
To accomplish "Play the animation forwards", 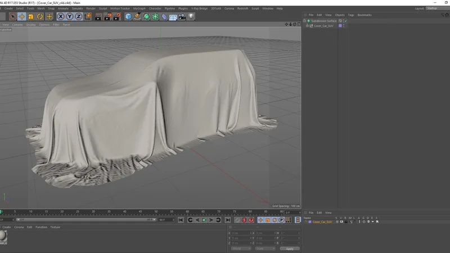I will click(204, 220).
